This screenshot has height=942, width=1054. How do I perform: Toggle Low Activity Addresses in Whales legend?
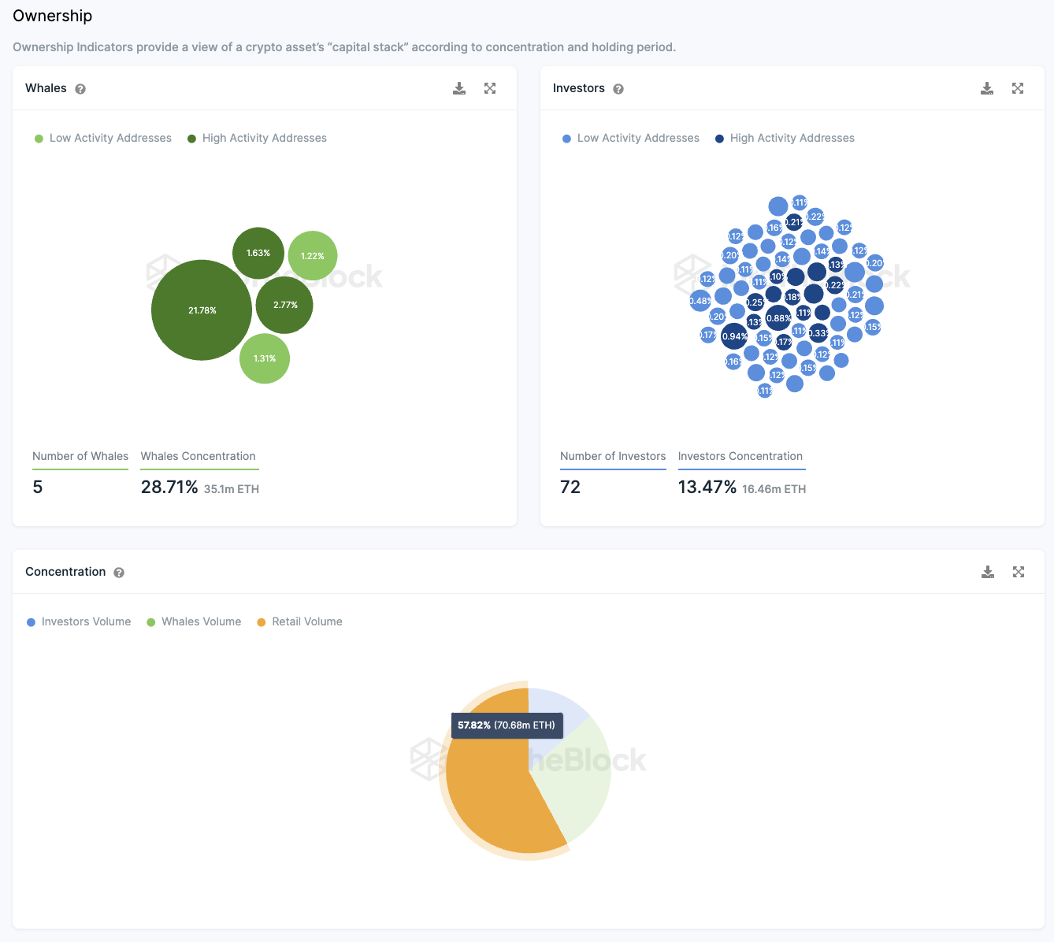tap(103, 138)
